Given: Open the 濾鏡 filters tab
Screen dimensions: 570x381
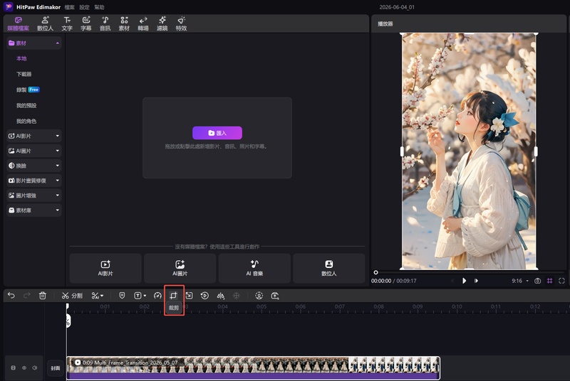Looking at the screenshot, I should (x=162, y=23).
